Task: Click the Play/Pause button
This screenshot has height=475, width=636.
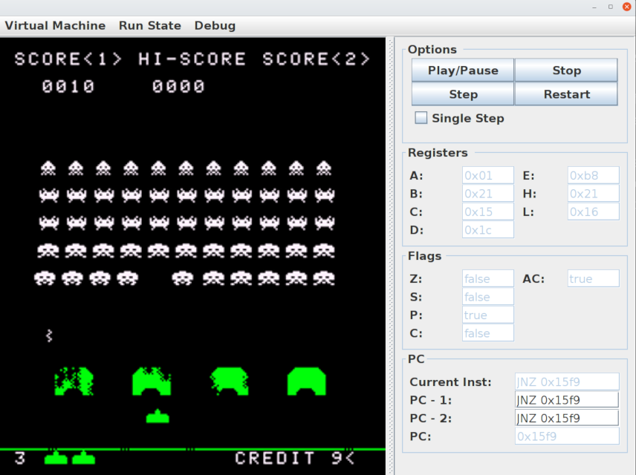Action: tap(462, 70)
